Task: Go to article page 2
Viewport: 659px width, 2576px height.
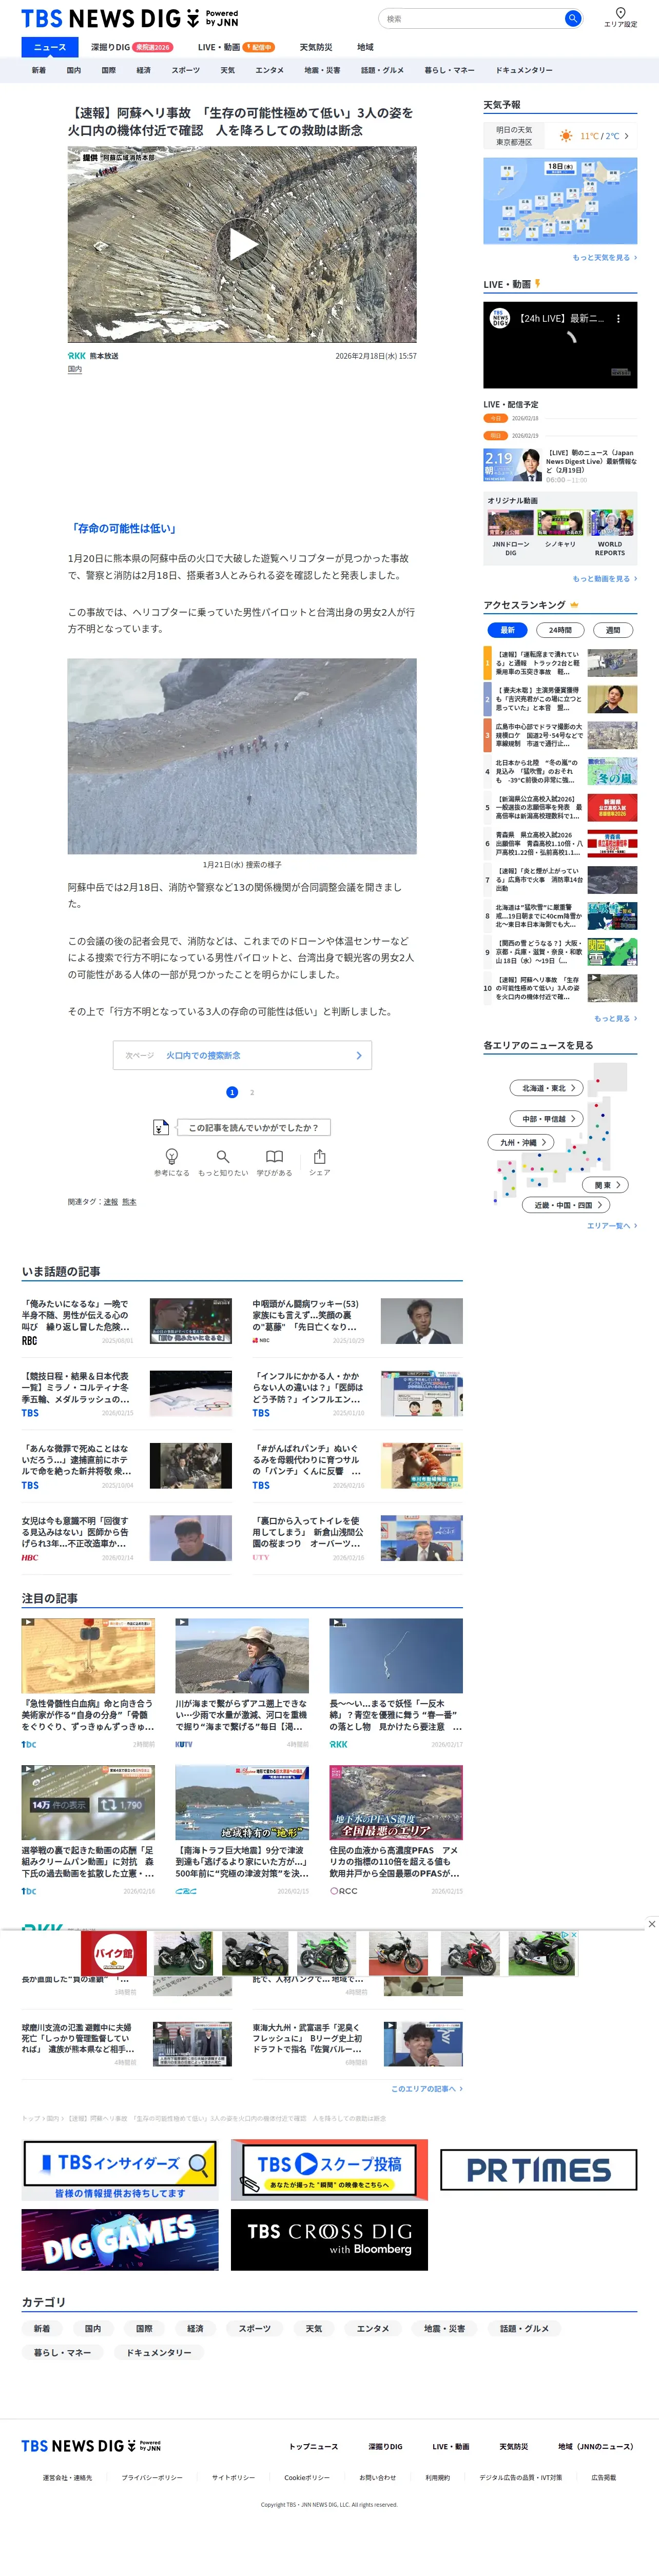Action: pos(252,1092)
